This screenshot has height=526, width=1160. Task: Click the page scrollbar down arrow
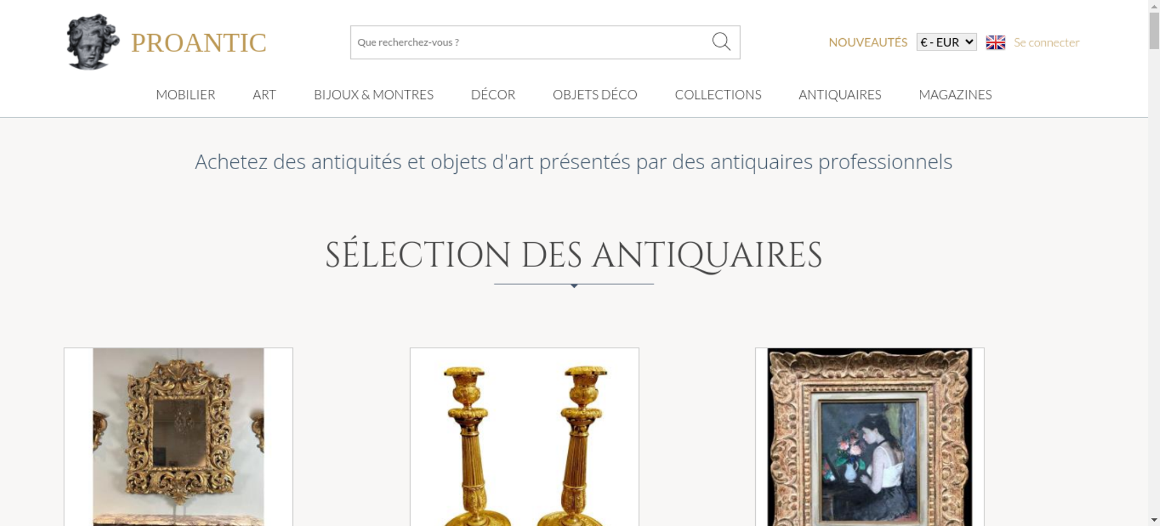coord(1154,520)
